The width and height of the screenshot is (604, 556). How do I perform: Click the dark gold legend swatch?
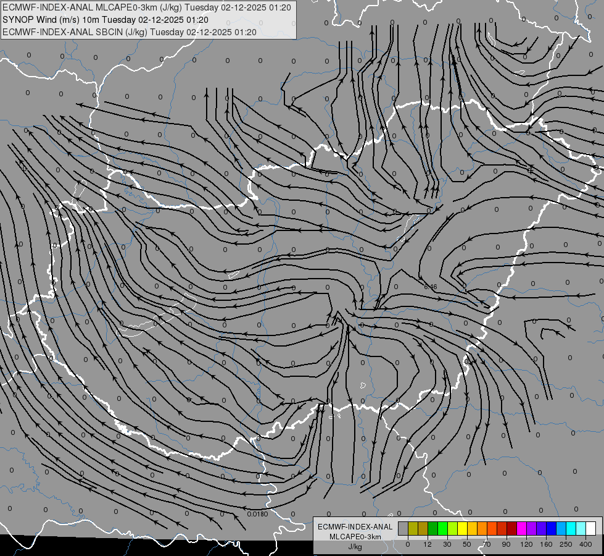(423, 529)
